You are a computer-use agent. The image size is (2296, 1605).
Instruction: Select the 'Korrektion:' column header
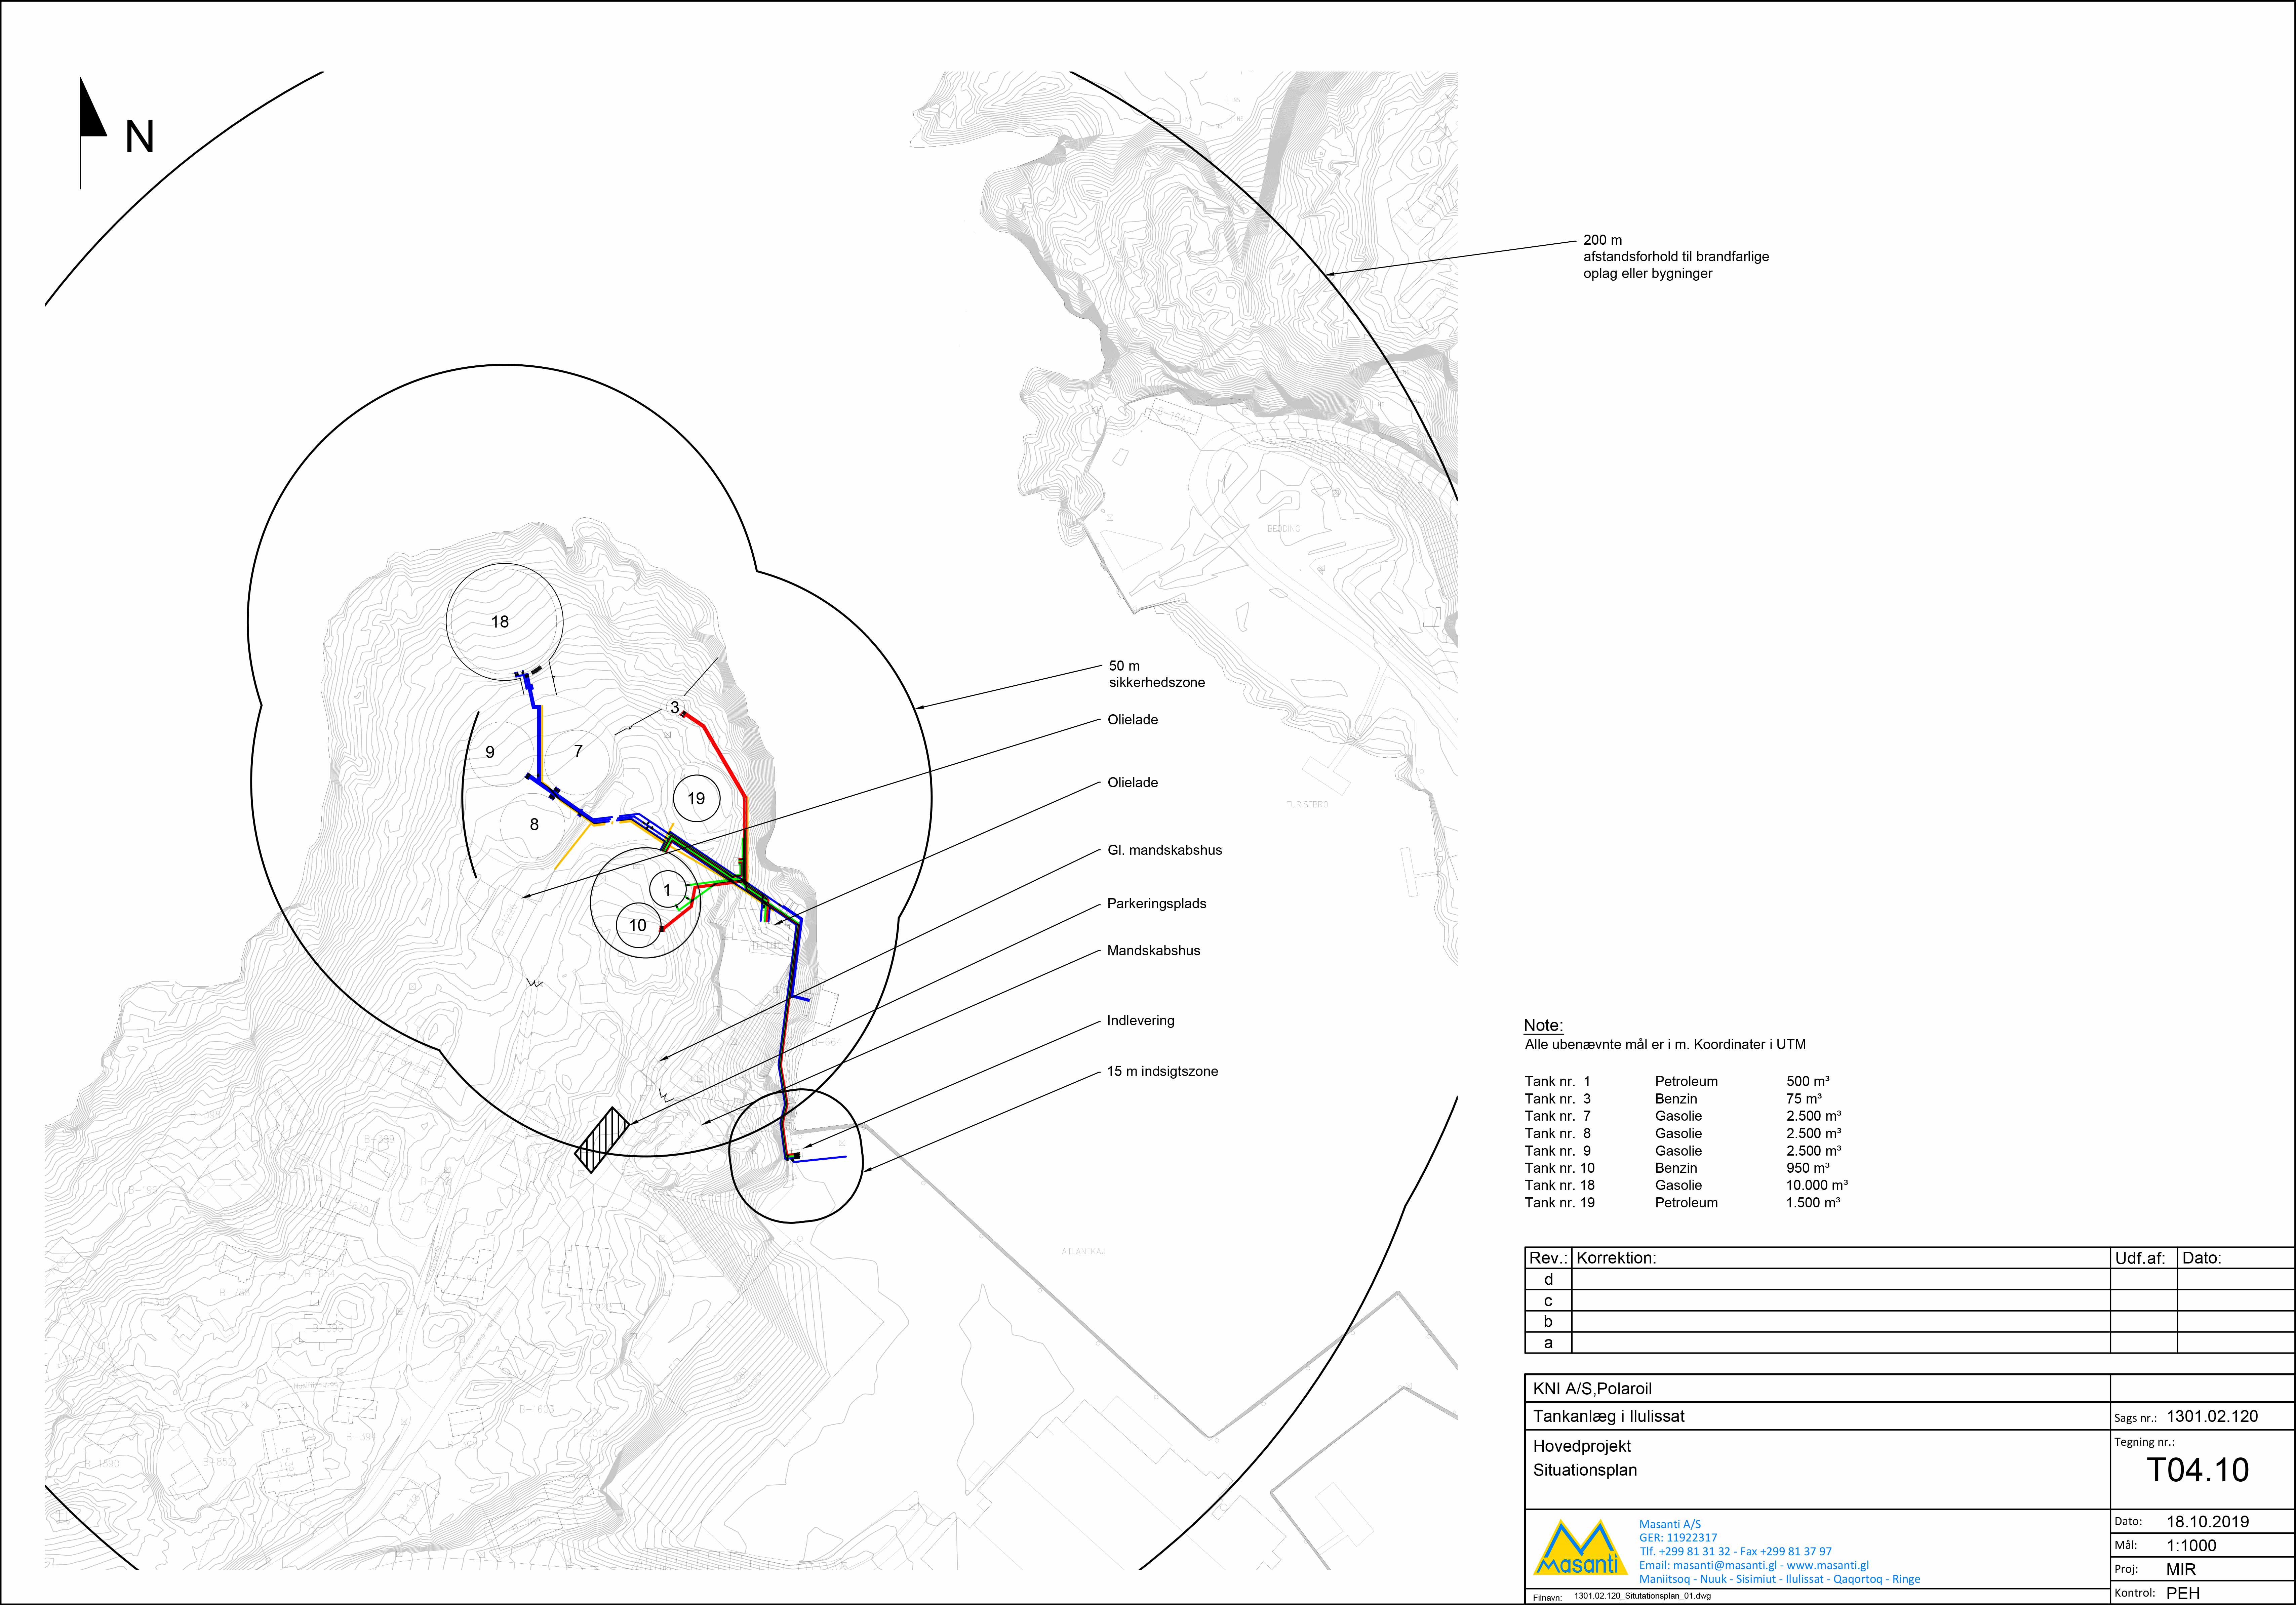(1616, 1258)
